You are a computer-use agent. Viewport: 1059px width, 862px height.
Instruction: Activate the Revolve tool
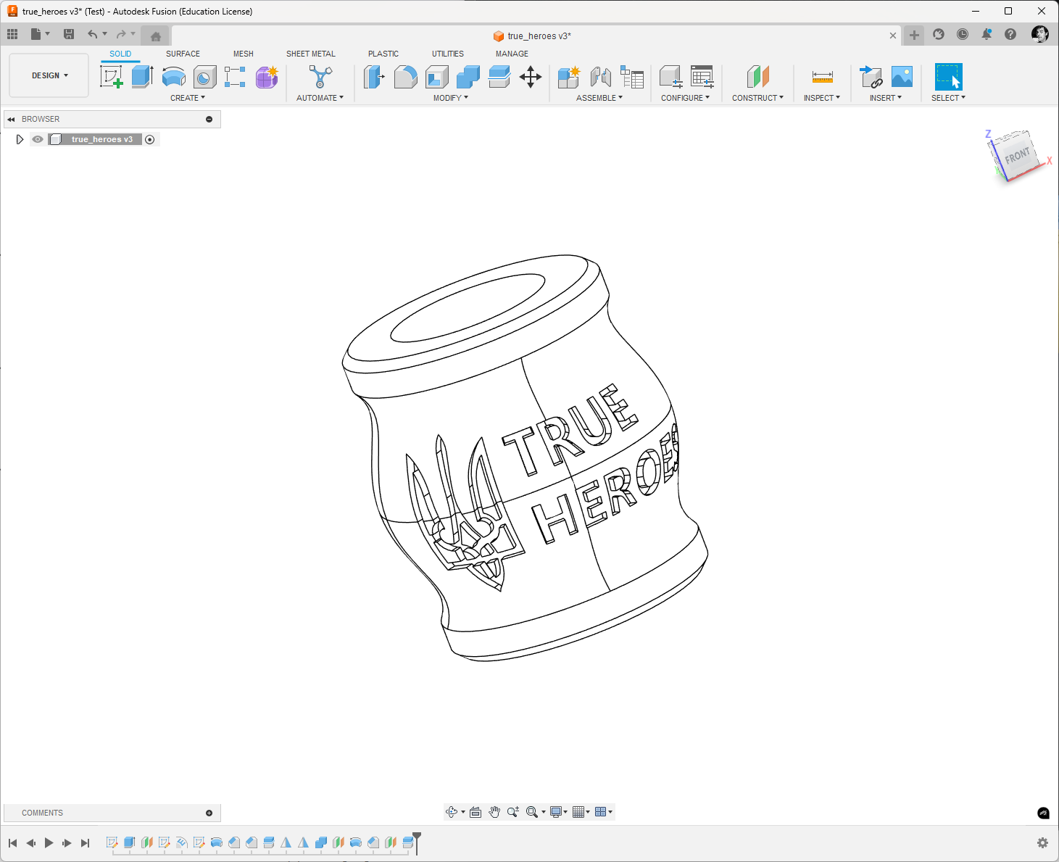(174, 76)
